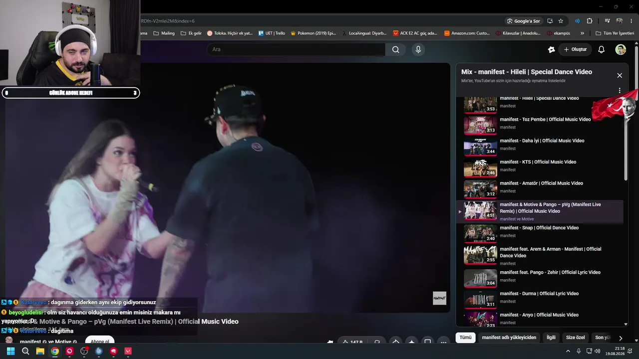Open the Kılavuzlar | Anadolu bookmark
639x359 pixels.
click(x=518, y=33)
